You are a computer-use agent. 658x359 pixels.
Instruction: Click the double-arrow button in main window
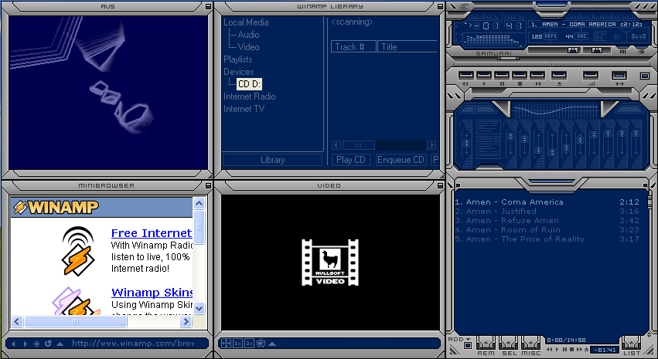619,76
